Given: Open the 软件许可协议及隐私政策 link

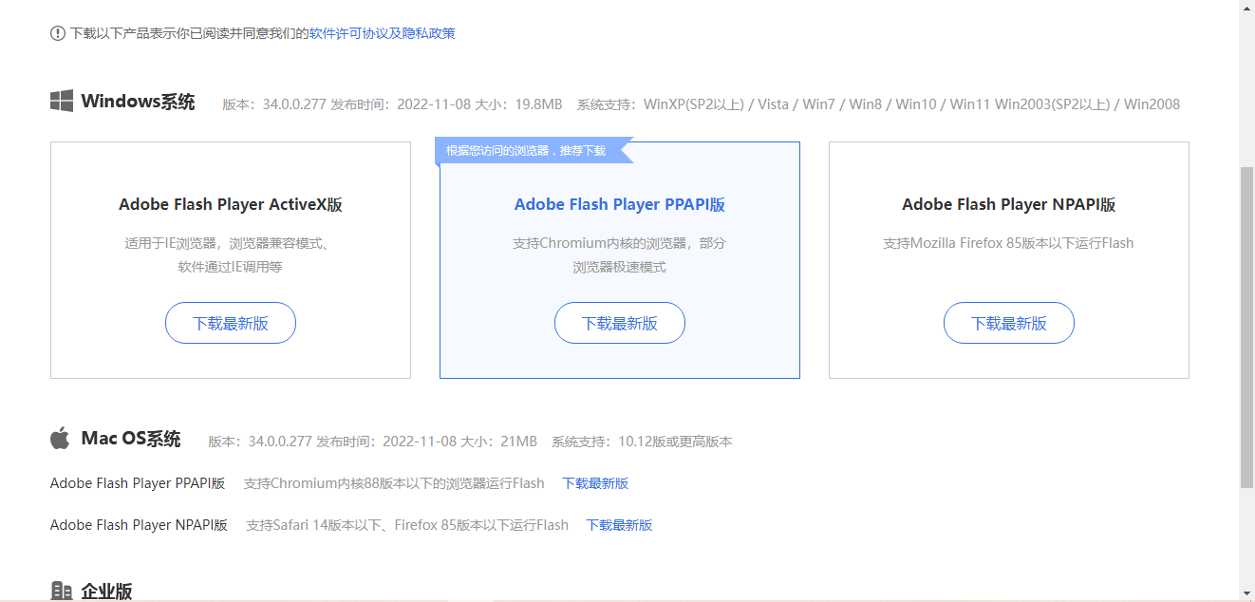Looking at the screenshot, I should [x=383, y=33].
